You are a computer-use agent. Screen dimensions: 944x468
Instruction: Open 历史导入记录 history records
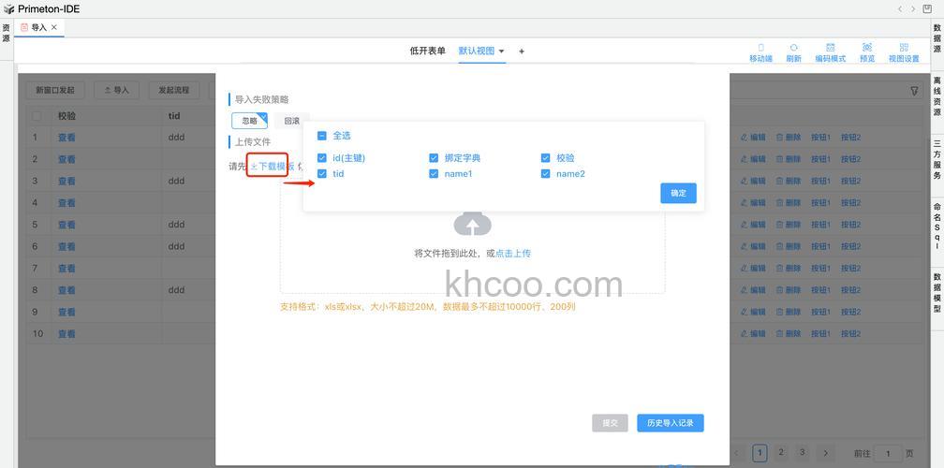(x=671, y=423)
